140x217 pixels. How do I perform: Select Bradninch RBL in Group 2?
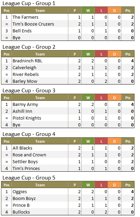pos(28,61)
